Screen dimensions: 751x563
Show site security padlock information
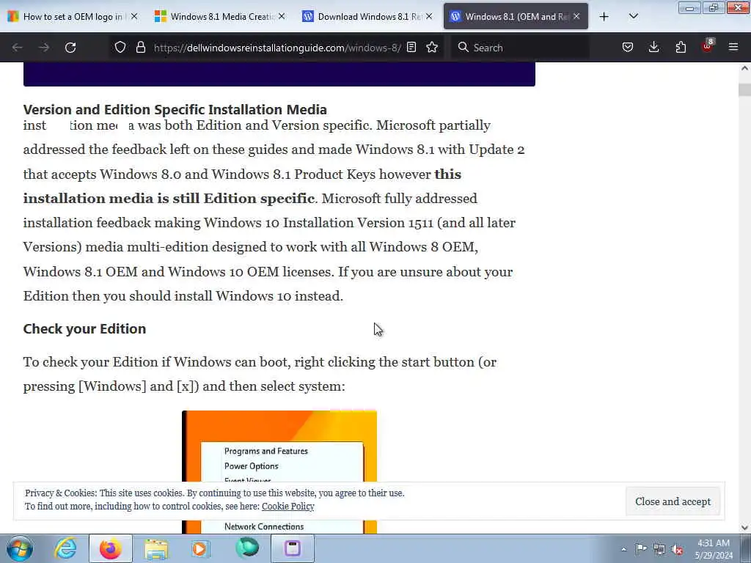click(140, 48)
